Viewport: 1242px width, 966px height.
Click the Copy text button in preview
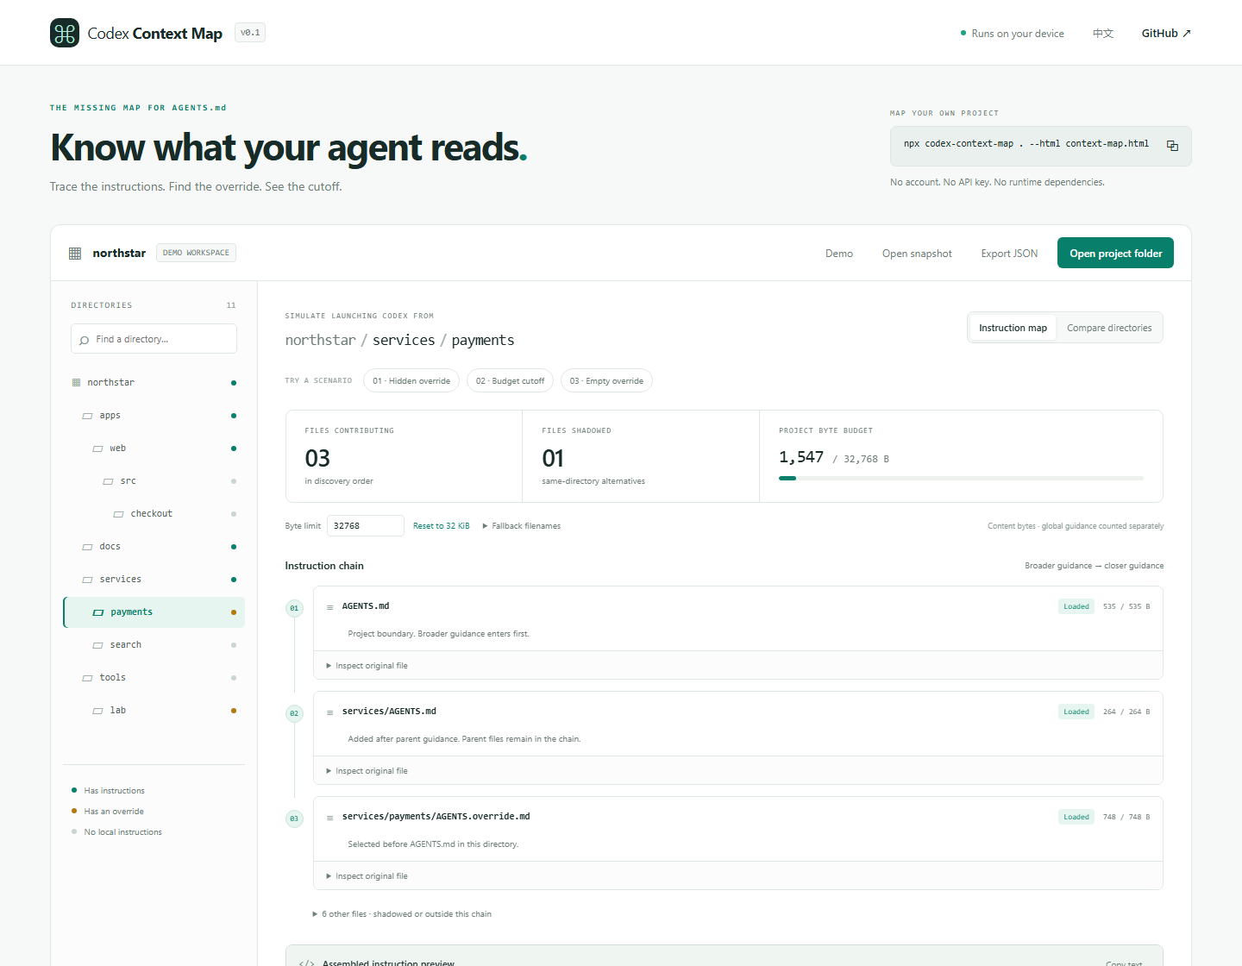[1124, 963]
